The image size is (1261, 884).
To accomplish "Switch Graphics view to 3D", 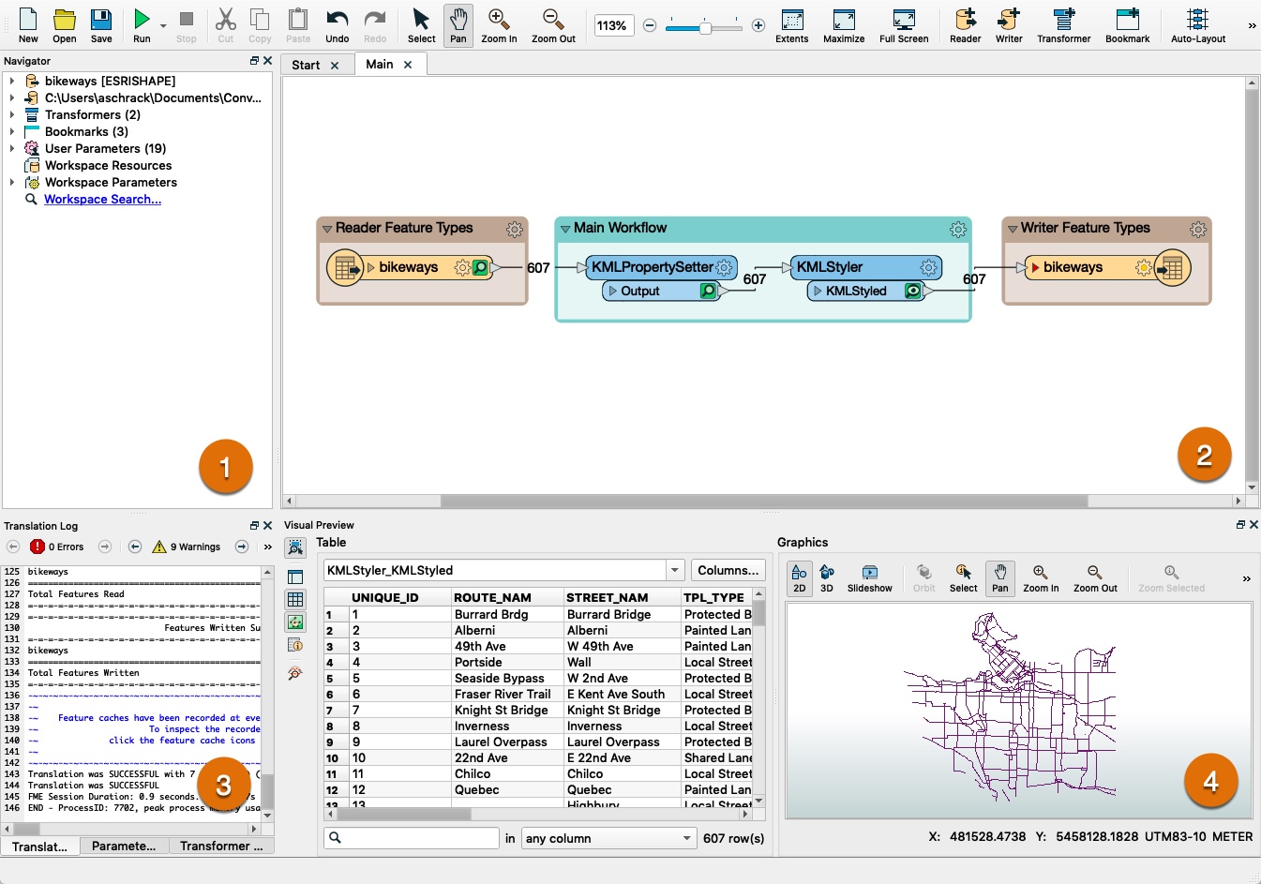I will point(826,578).
